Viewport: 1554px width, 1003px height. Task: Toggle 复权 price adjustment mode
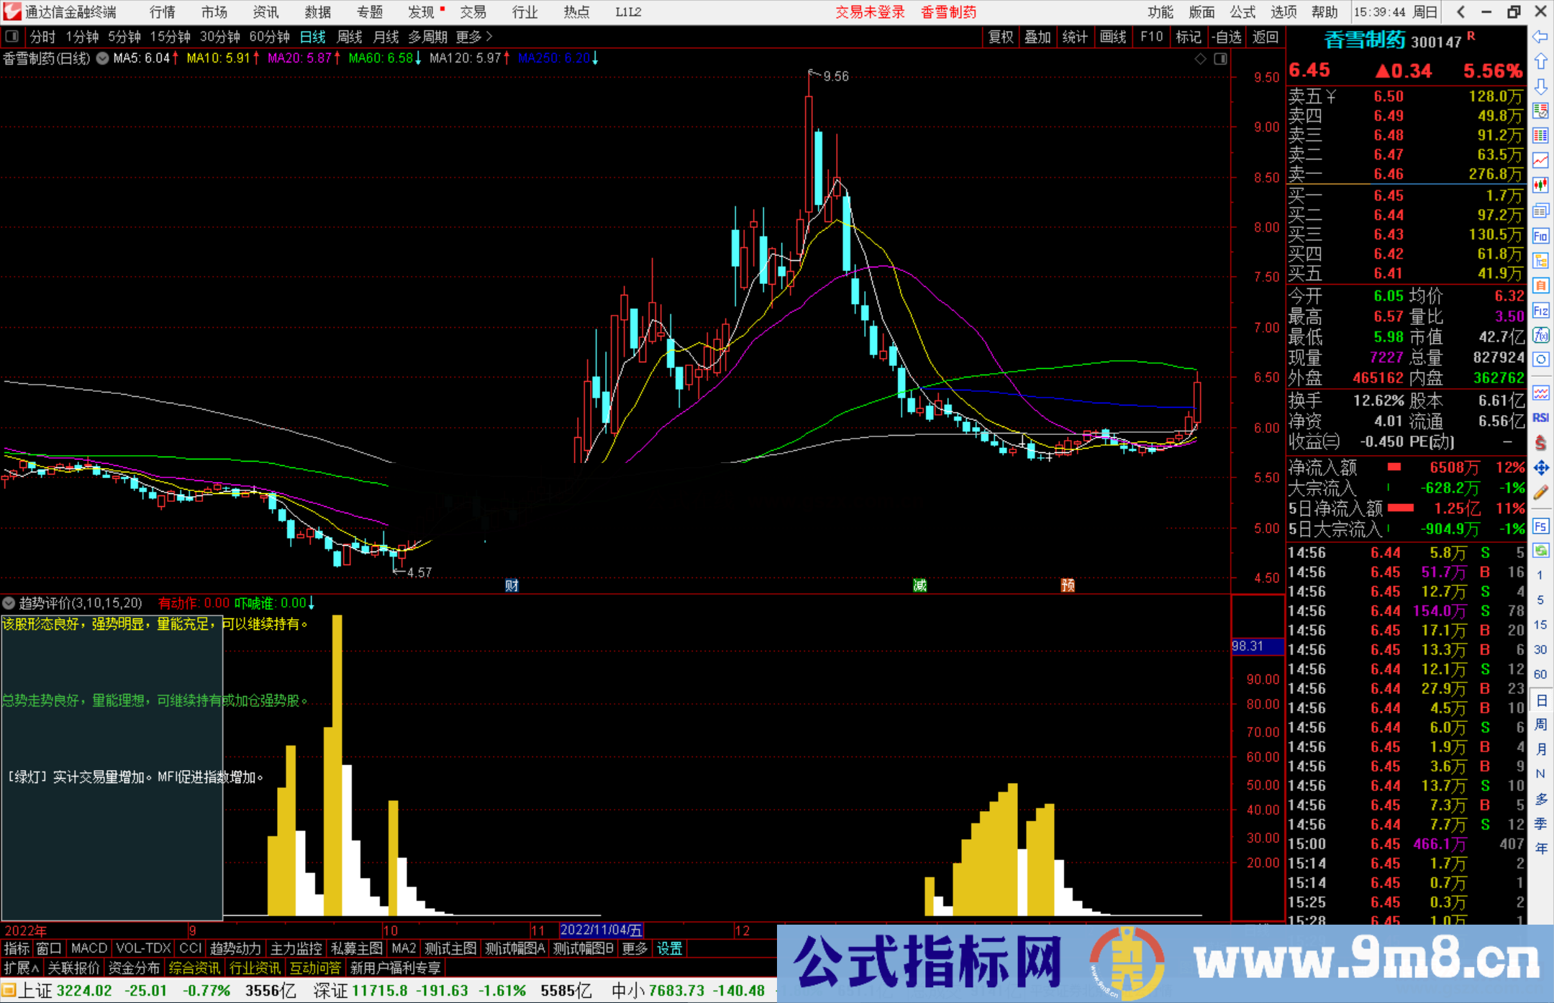click(1000, 37)
